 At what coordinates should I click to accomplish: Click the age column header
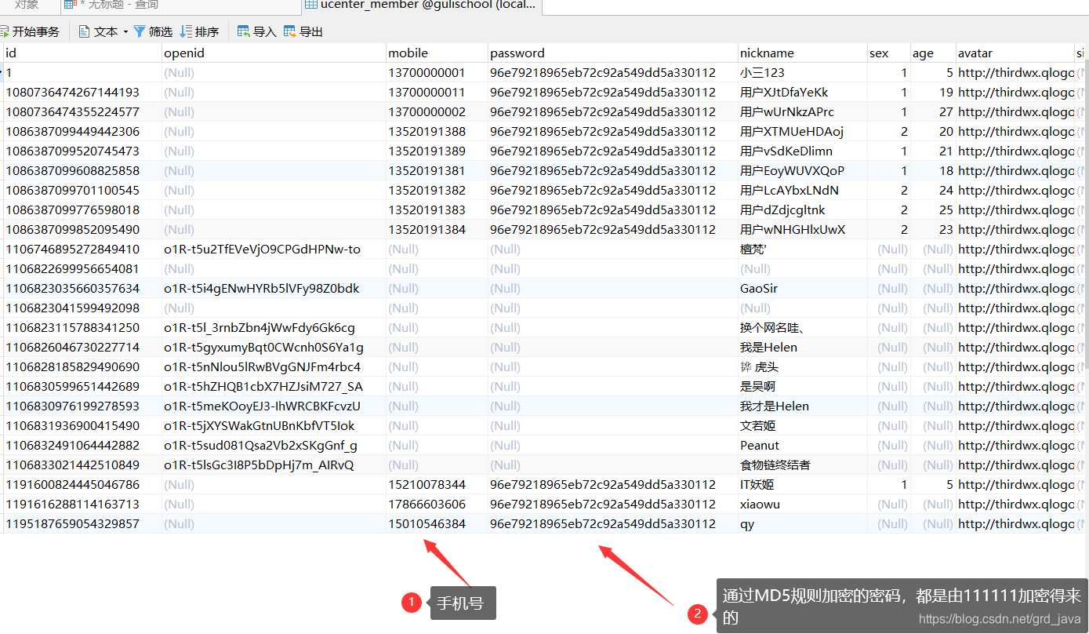coord(932,53)
